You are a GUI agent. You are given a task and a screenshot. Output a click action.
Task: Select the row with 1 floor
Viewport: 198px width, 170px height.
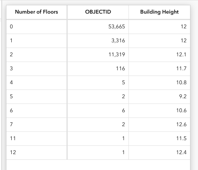(98, 41)
